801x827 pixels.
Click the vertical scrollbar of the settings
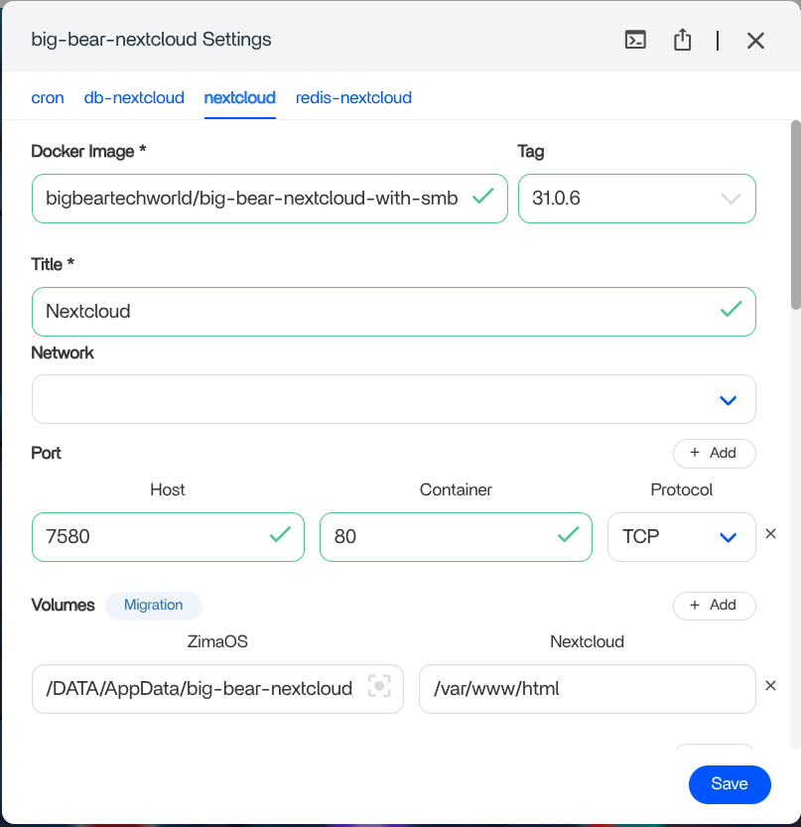click(x=796, y=215)
